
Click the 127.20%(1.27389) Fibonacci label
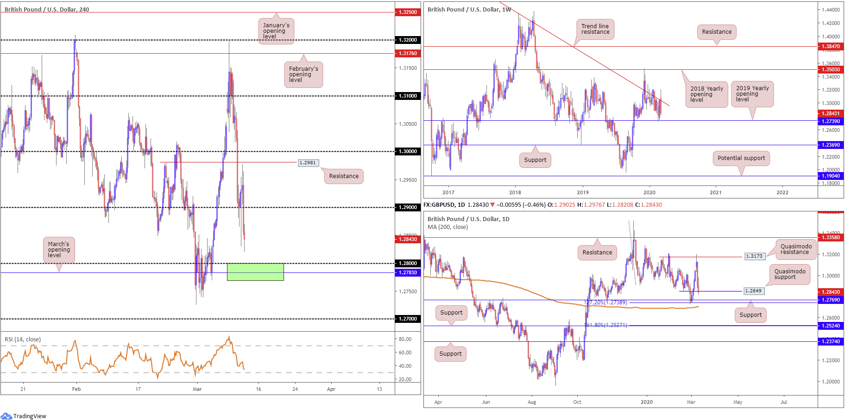[x=606, y=303]
